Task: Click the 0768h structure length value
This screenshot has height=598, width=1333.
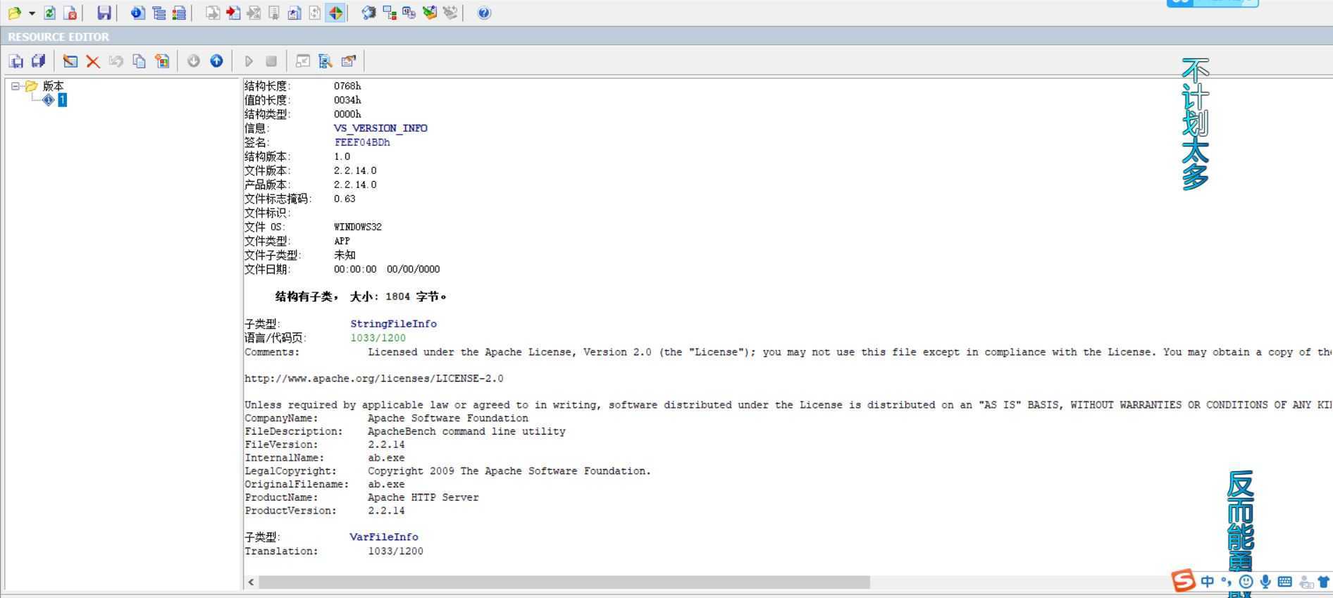Action: coord(347,86)
